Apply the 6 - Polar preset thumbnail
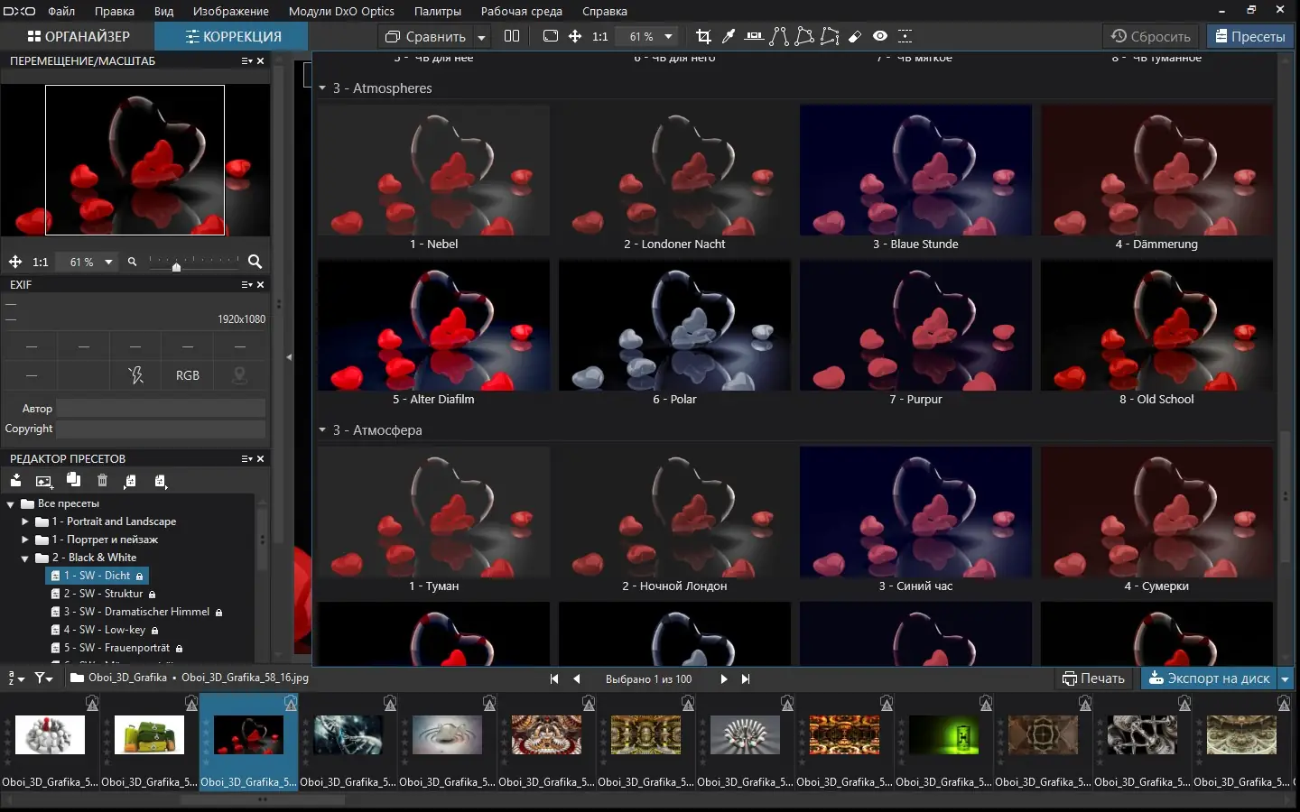The image size is (1300, 812). pos(674,326)
